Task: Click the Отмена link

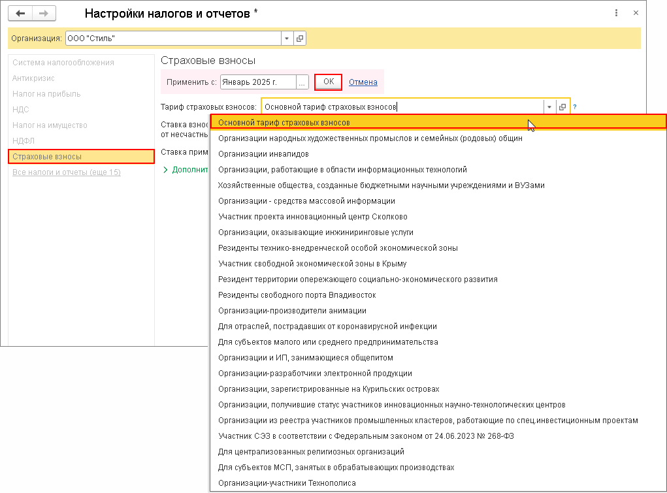Action: pyautogui.click(x=363, y=82)
